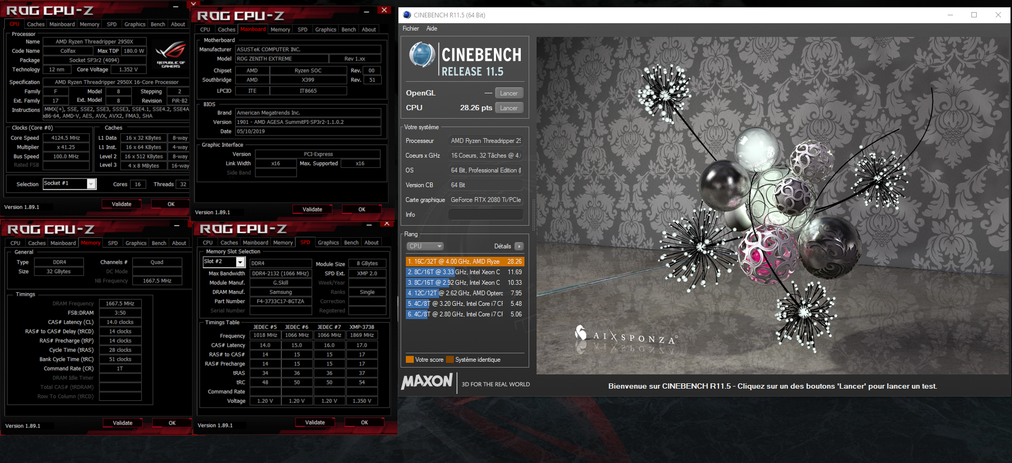Click the XMP-3738 timings column header

pos(362,327)
